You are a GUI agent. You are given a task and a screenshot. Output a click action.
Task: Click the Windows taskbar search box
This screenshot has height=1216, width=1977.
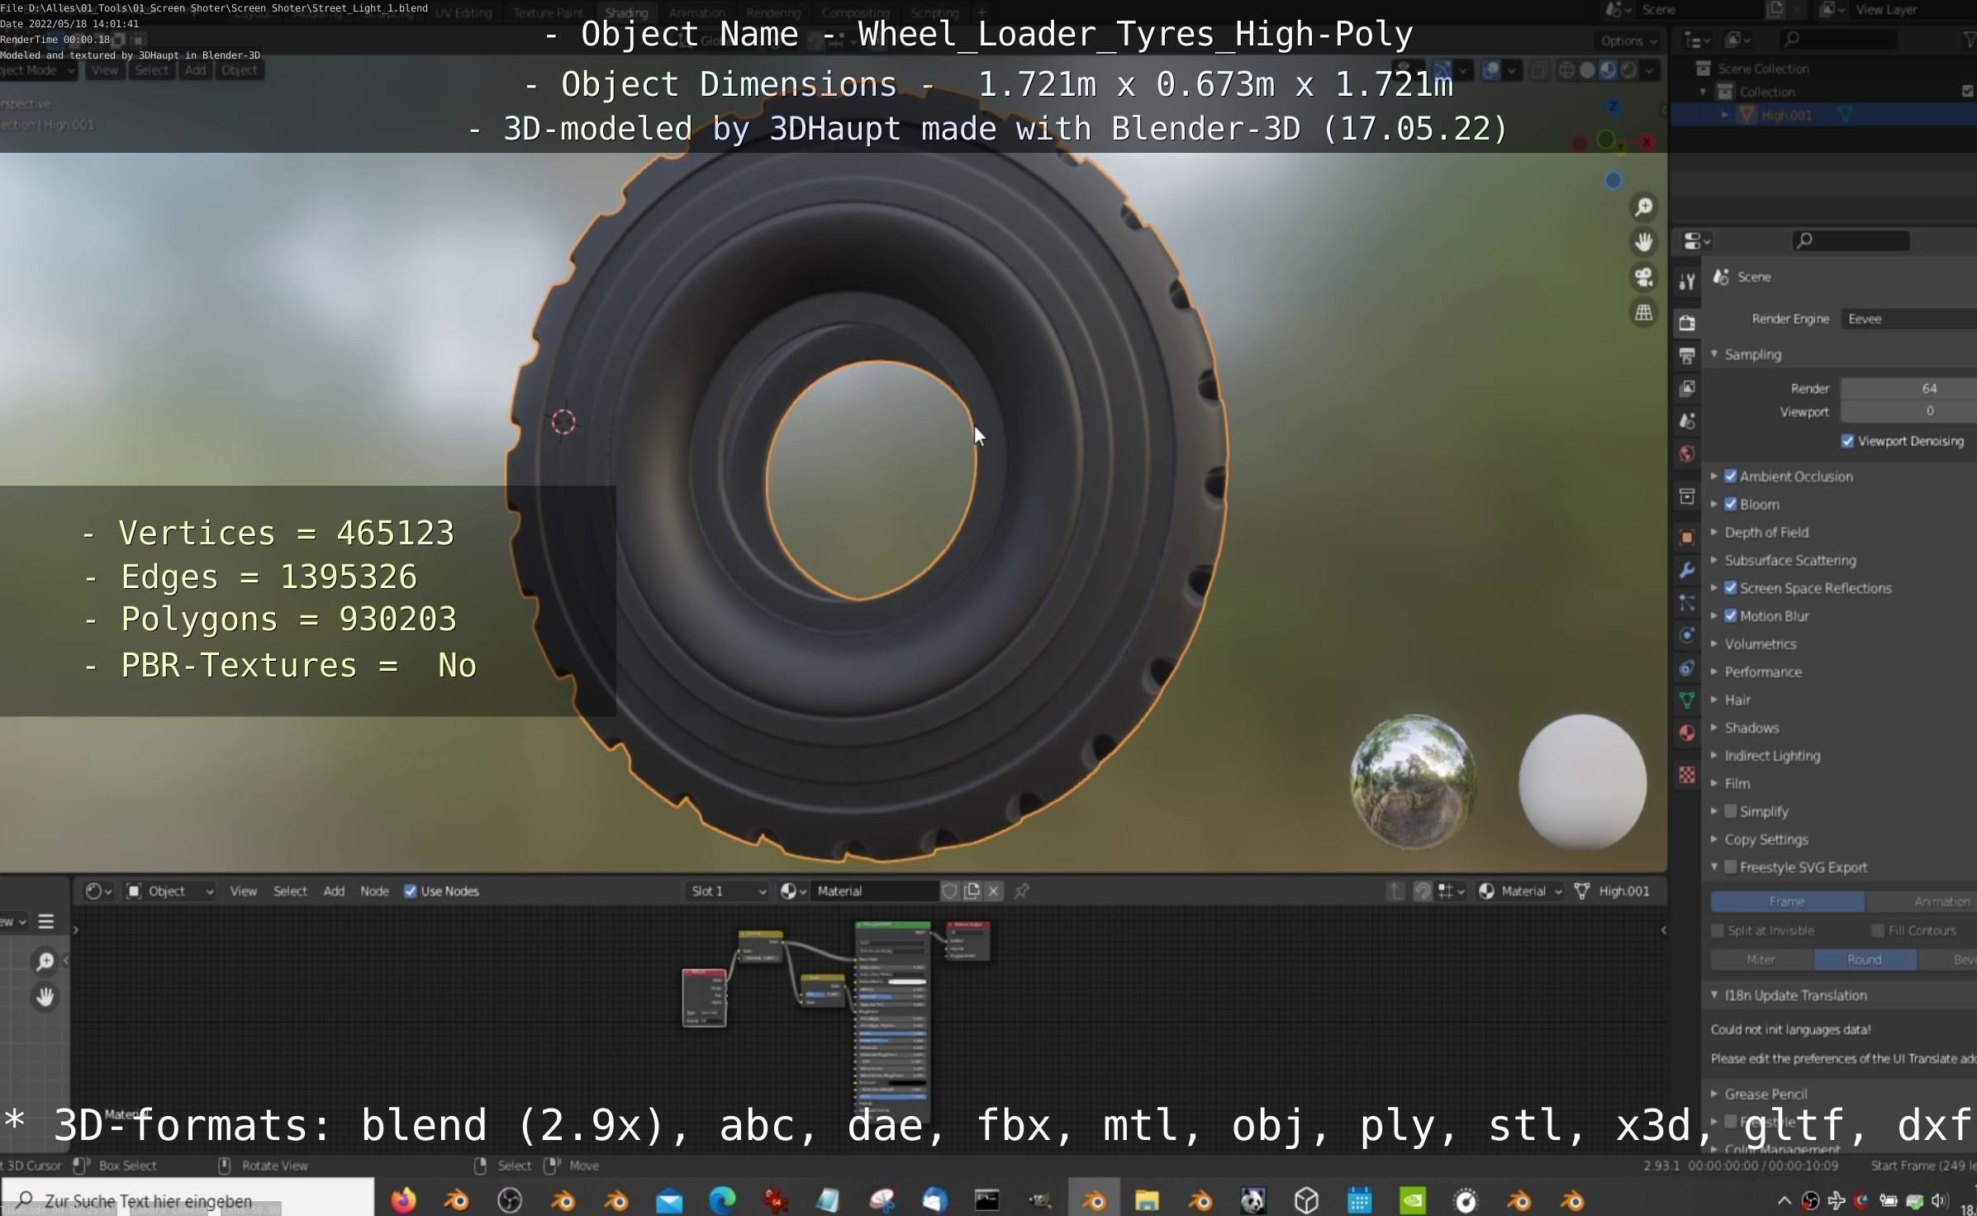pyautogui.click(x=188, y=1199)
